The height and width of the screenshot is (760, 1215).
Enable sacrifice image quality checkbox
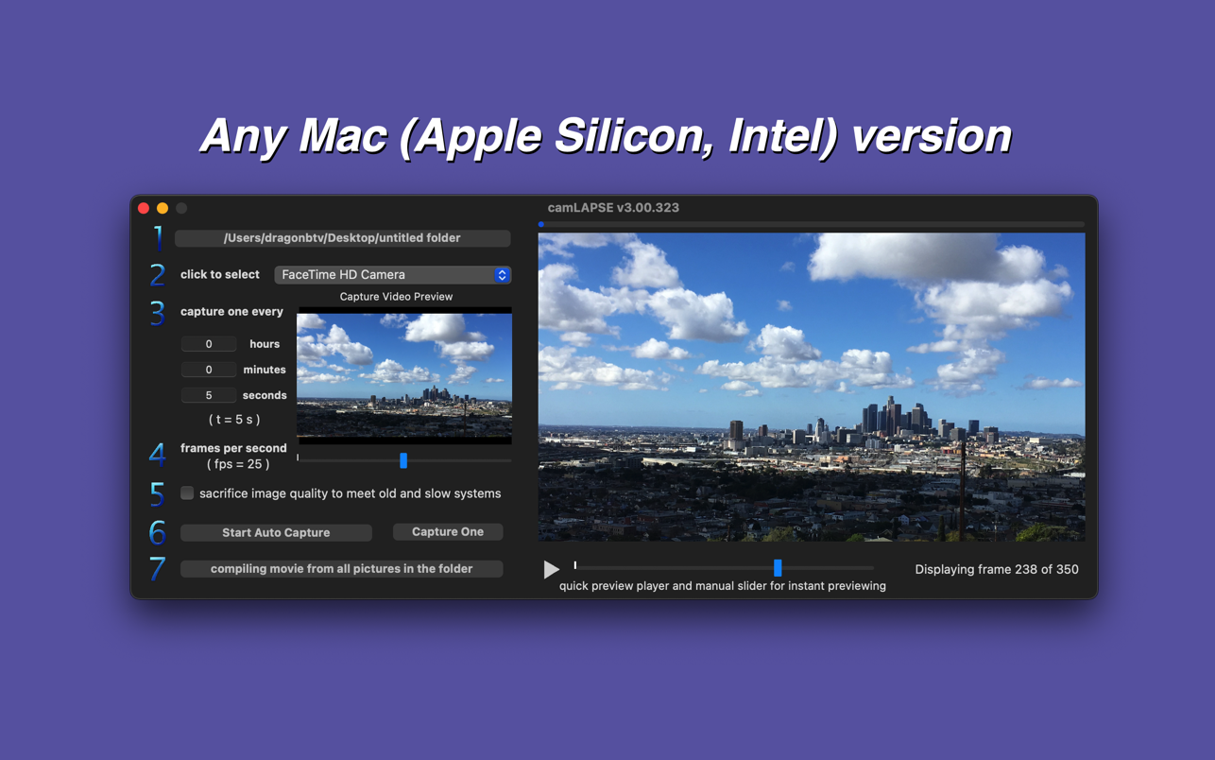tap(187, 493)
